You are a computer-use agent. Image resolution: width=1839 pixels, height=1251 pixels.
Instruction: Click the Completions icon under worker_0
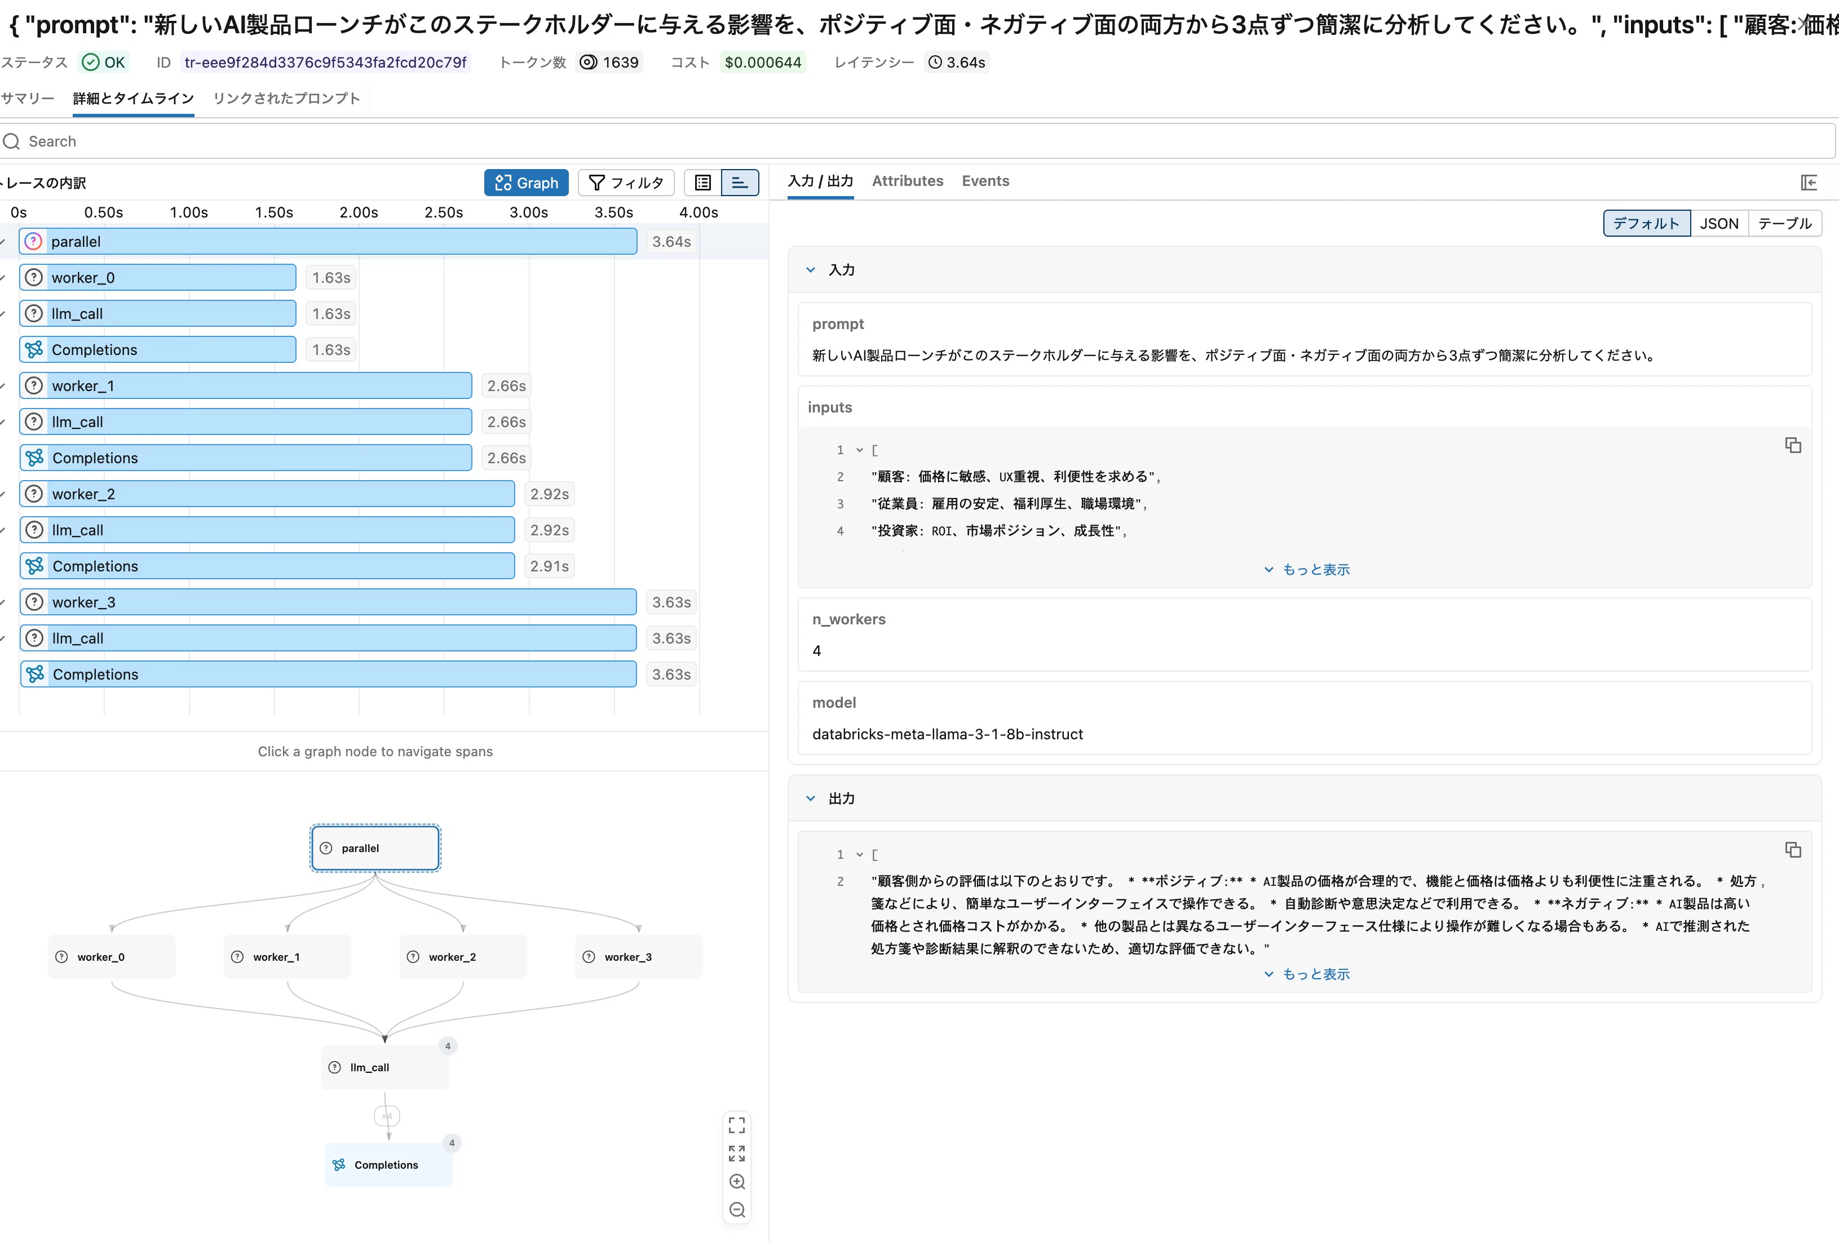click(x=33, y=349)
